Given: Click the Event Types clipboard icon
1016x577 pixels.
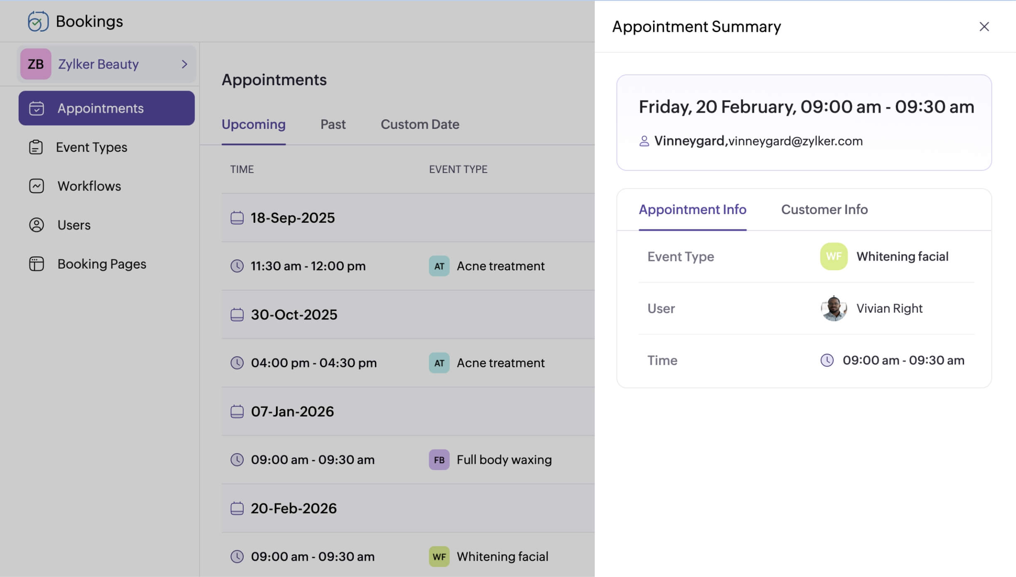Looking at the screenshot, I should pos(36,147).
